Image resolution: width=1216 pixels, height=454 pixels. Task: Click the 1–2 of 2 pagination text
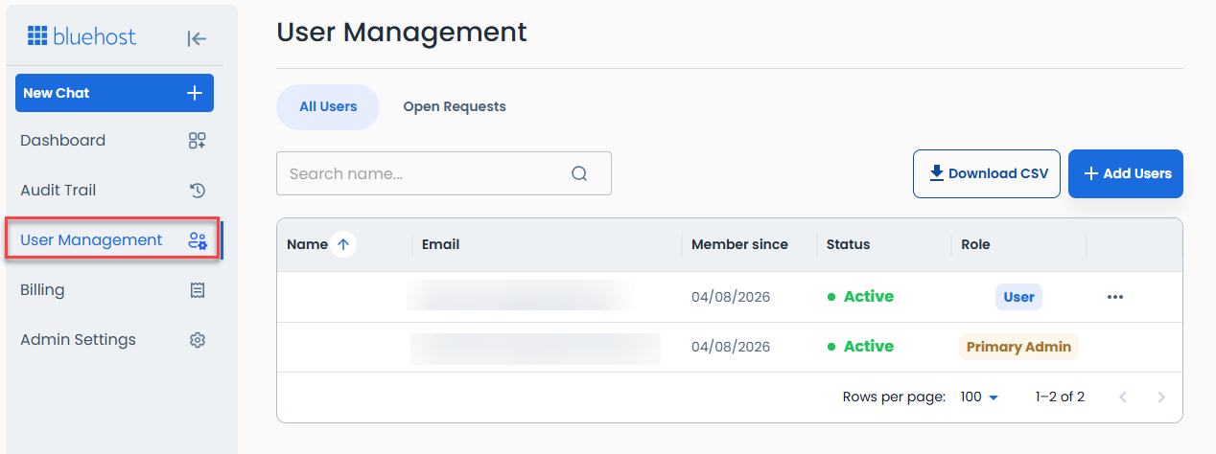[x=1060, y=397]
